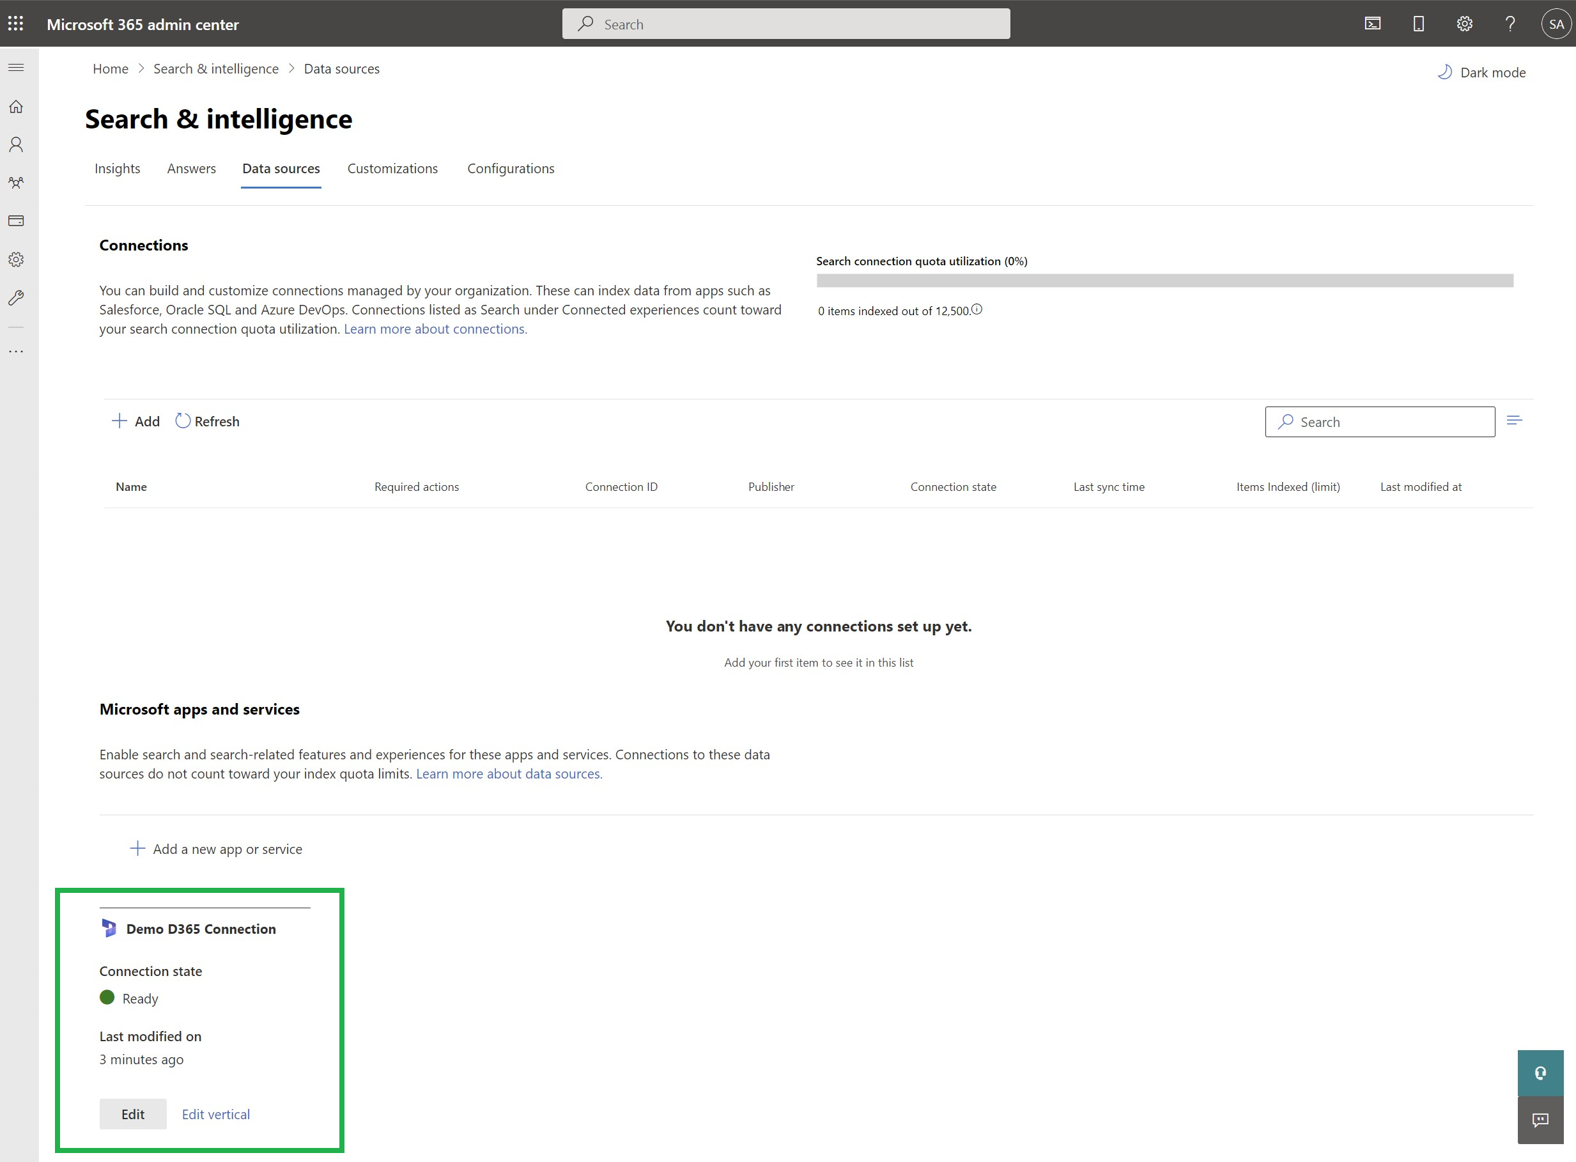Click Ready connection state status
Image resolution: width=1576 pixels, height=1162 pixels.
tap(129, 998)
